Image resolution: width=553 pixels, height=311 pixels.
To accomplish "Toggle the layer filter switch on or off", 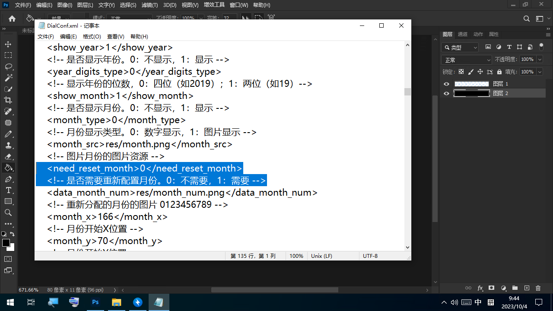I will [541, 47].
